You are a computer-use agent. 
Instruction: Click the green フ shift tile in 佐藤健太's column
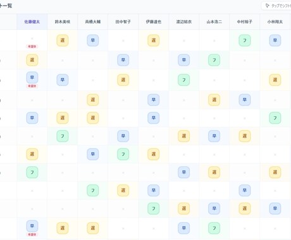(x=32, y=172)
